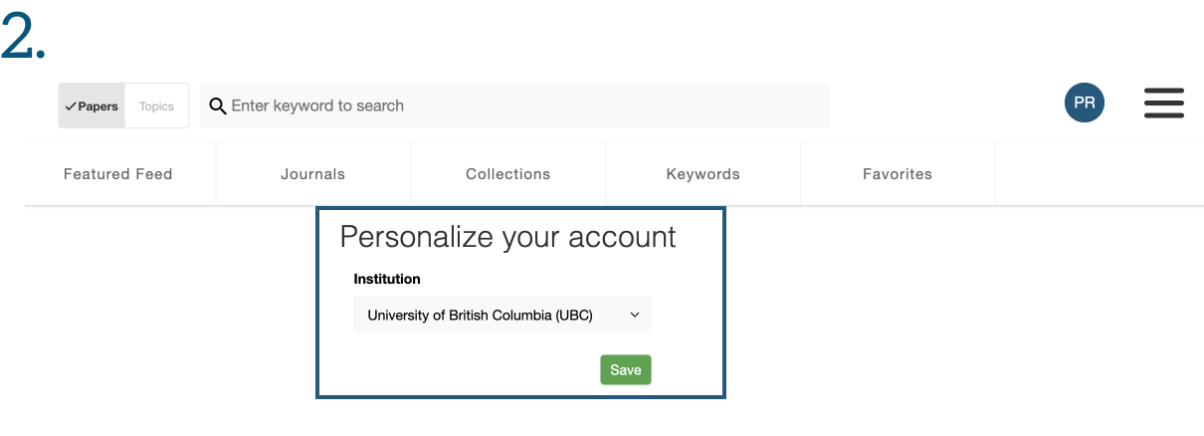This screenshot has height=436, width=1204.
Task: Click the University of British Columbia (UBC) value
Action: (x=480, y=316)
